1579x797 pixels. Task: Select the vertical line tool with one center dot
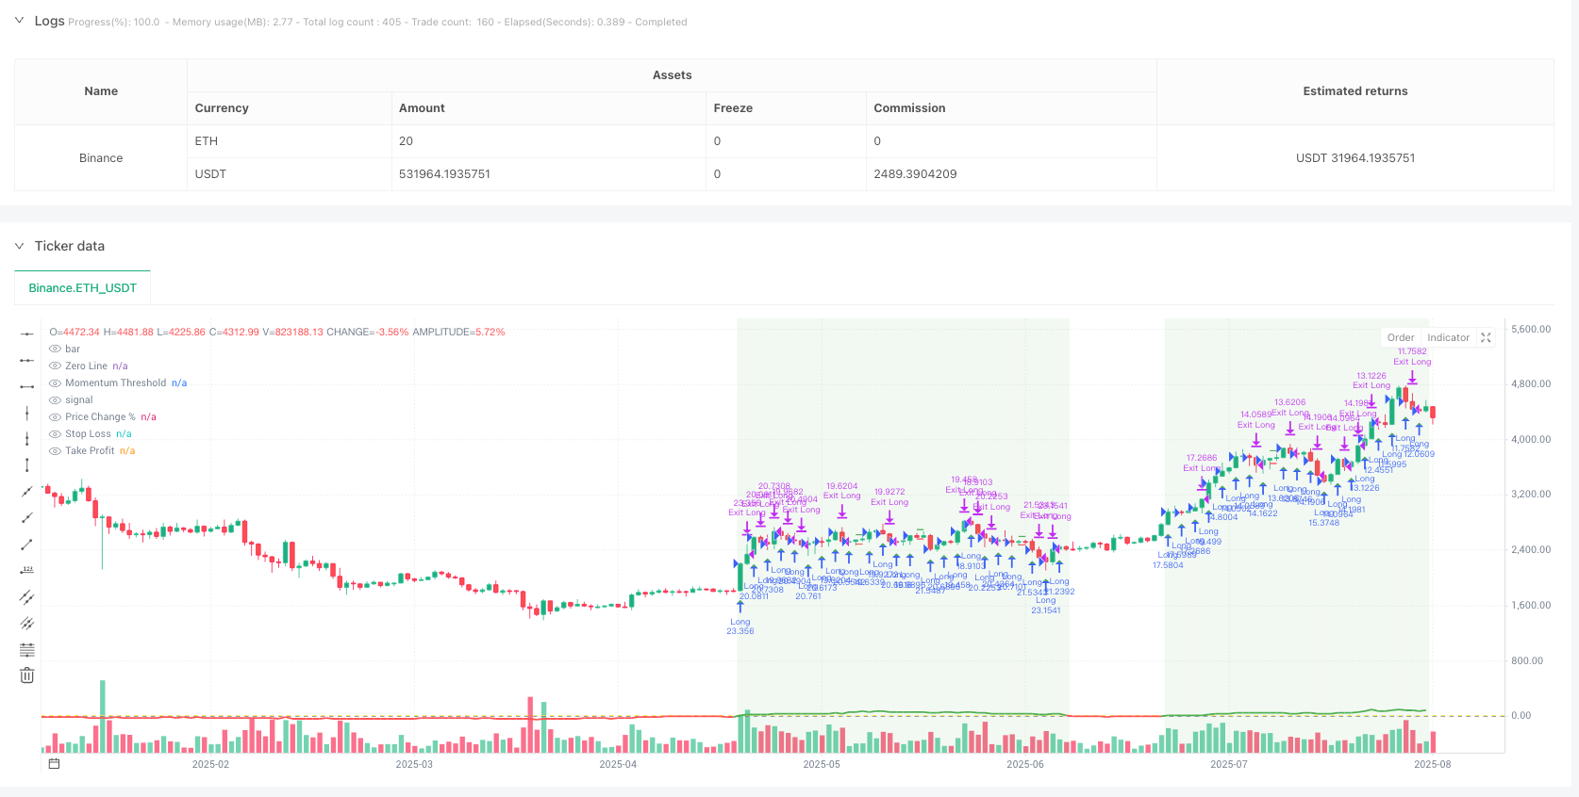click(27, 413)
